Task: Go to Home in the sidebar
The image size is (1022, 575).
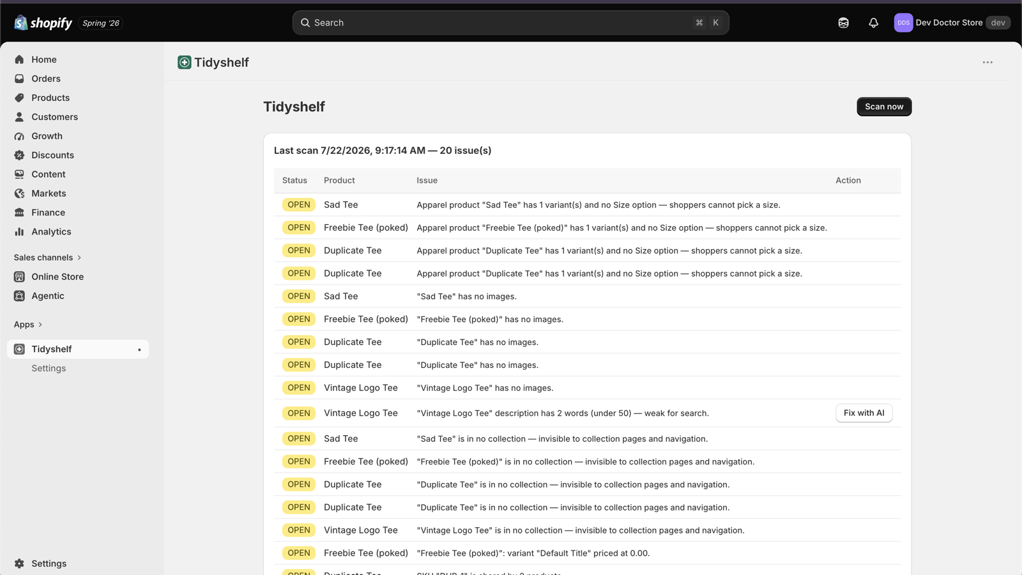Action: [78, 59]
